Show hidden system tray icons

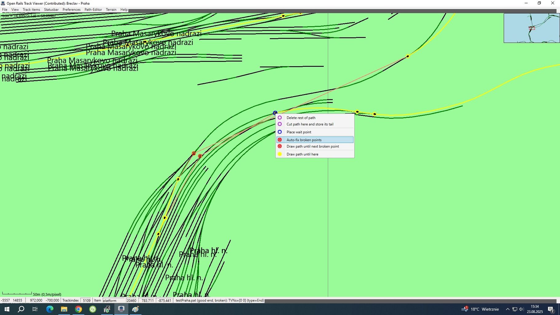pos(507,309)
